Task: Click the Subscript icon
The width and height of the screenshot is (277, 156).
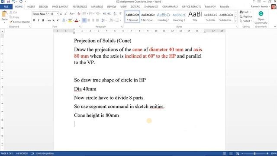Action: pyautogui.click(x=54, y=20)
